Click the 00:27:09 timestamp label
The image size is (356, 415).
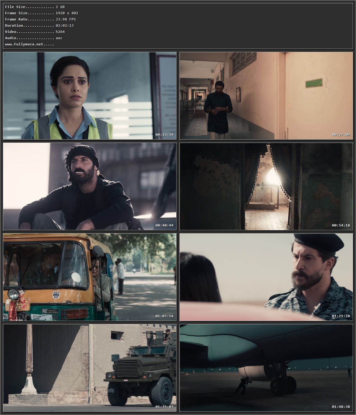pos(341,135)
